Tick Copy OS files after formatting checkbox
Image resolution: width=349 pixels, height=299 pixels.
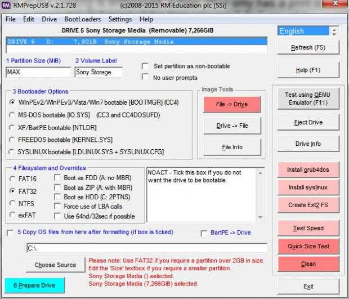pyautogui.click(x=10, y=233)
